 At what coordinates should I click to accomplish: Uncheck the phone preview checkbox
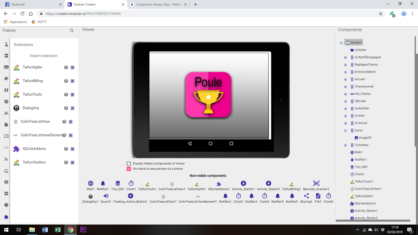pyautogui.click(x=129, y=169)
